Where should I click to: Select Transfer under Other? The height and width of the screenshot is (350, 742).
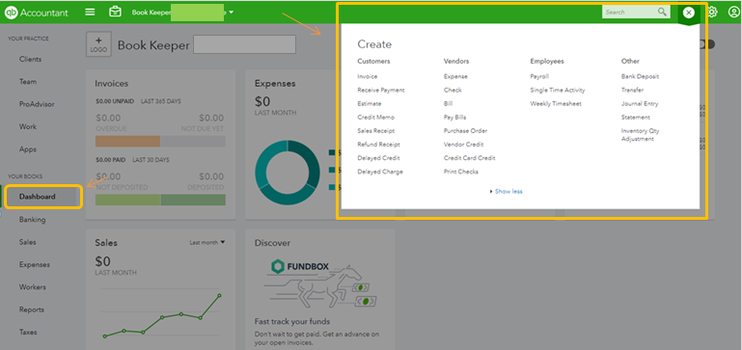632,90
